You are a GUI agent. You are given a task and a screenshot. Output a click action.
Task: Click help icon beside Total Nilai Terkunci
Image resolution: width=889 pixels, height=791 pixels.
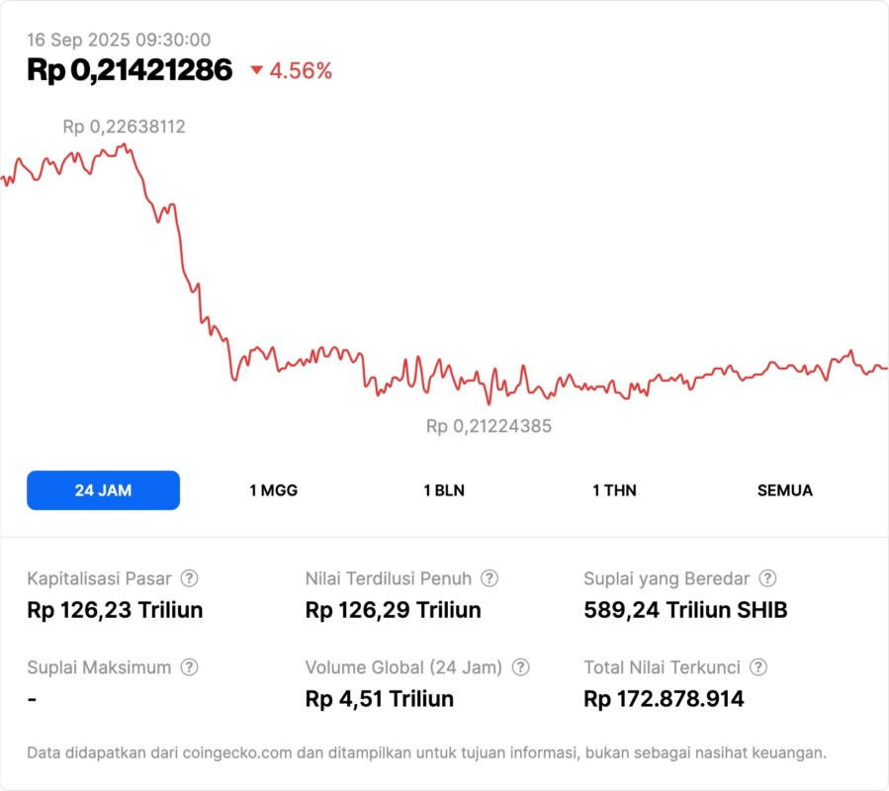pos(758,667)
